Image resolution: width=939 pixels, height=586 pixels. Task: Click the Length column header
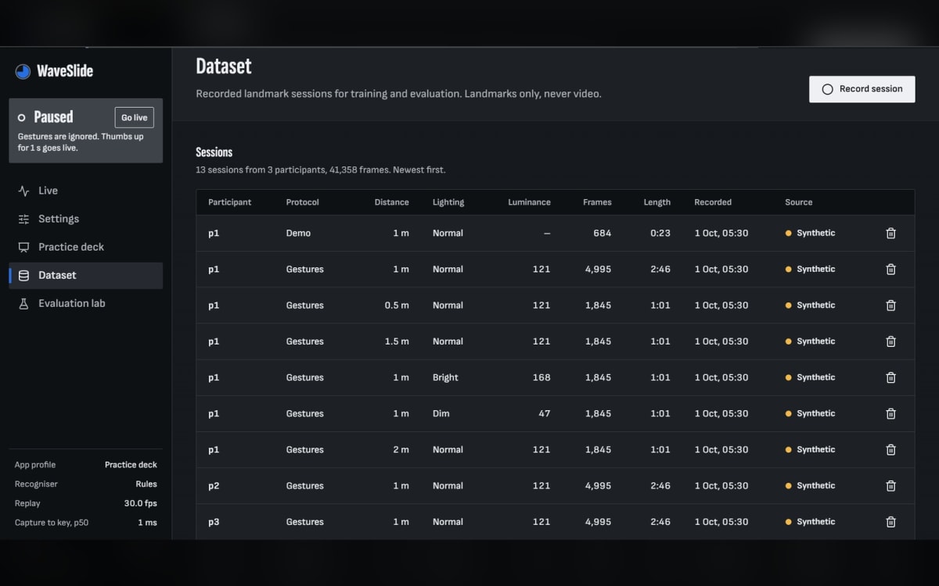657,202
